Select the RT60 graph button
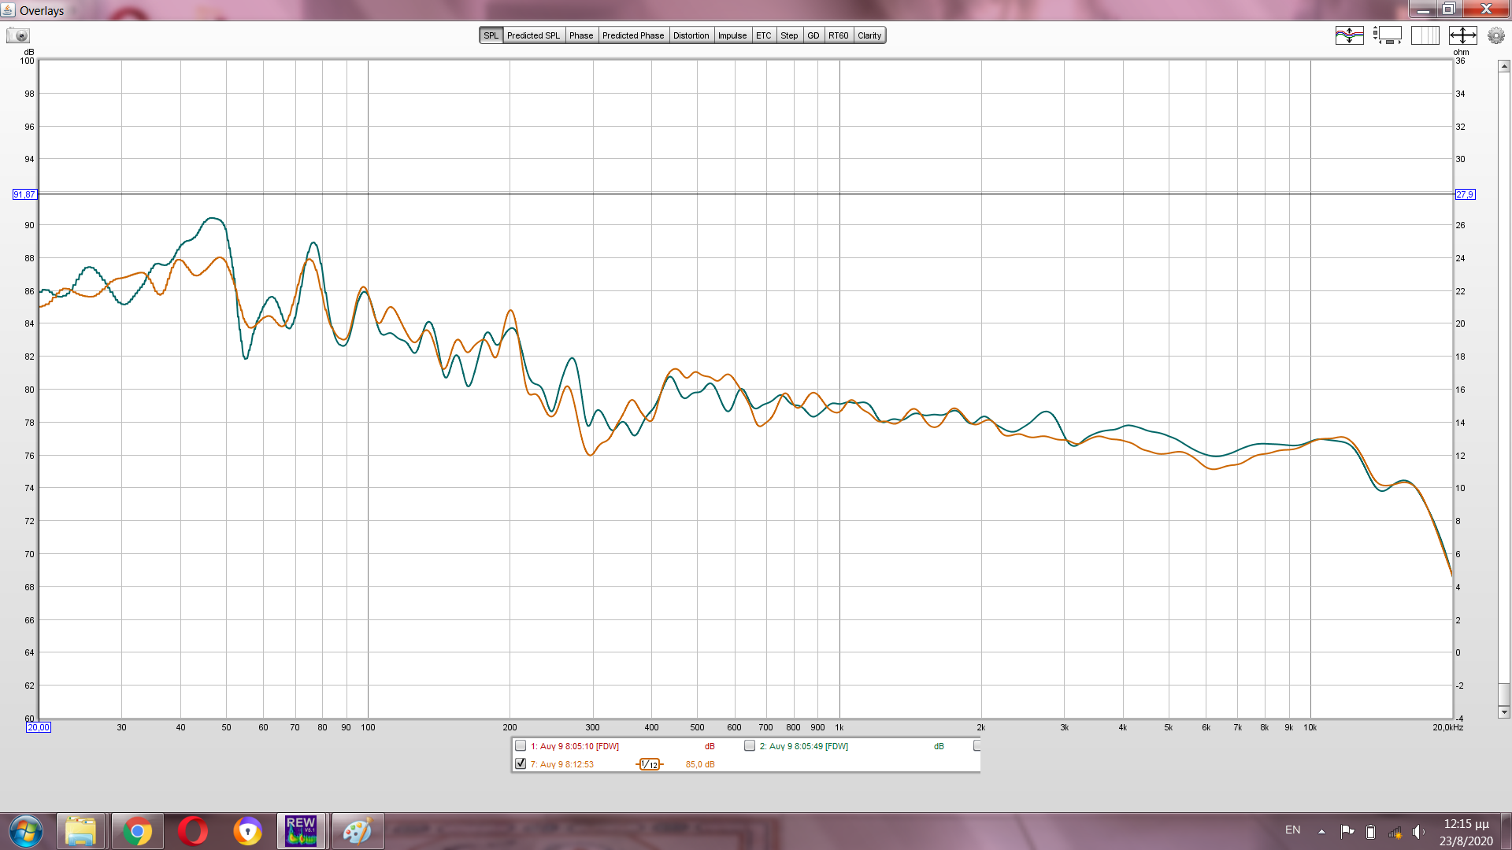 (838, 35)
